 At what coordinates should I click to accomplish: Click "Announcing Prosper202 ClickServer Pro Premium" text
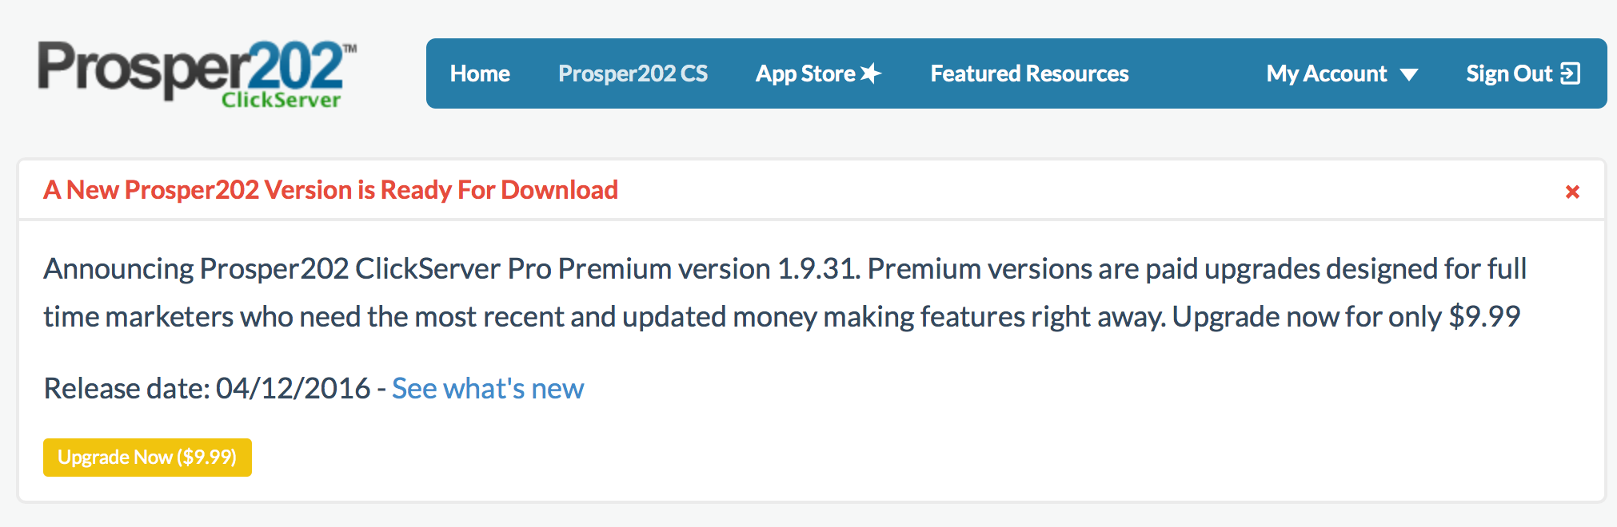tap(358, 269)
